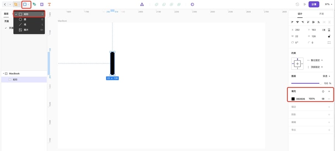335x151 pixels.
Task: Remove the 060606 fill with minus icon
Action: pyautogui.click(x=329, y=99)
